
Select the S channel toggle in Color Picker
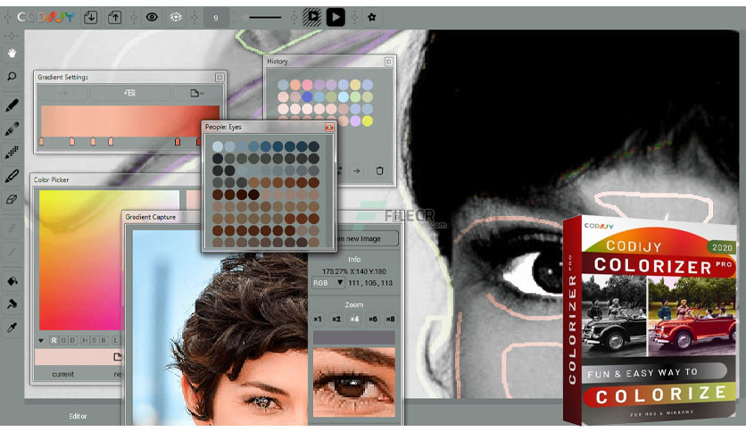coord(94,341)
